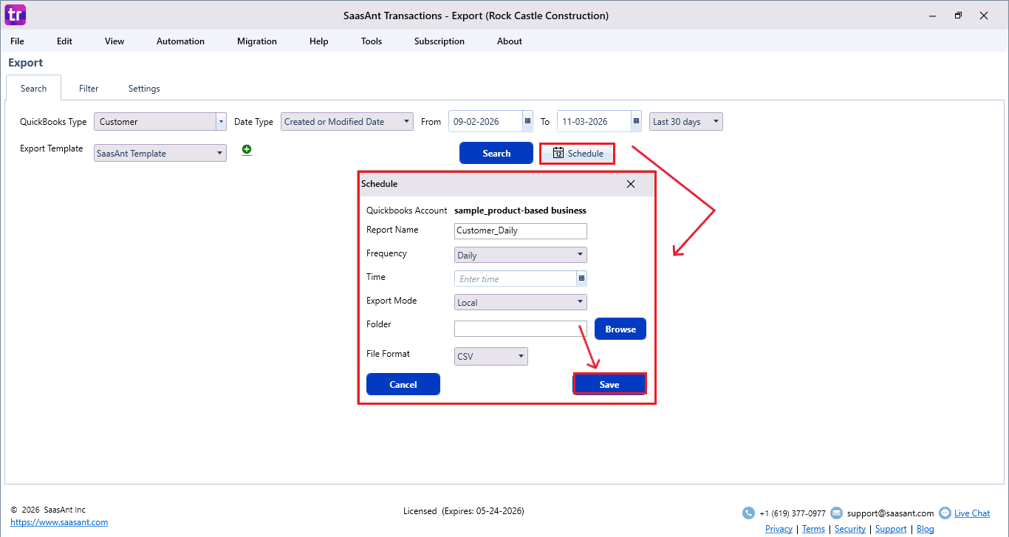Image resolution: width=1009 pixels, height=537 pixels.
Task: Click the SaasAnt 'tr' app logo
Action: coord(16,15)
